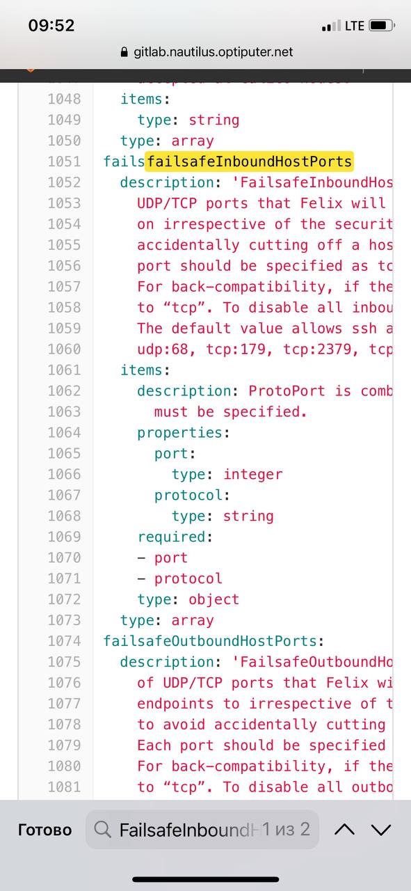This screenshot has height=891, width=411.
Task: Tap the battery indicator in status bar
Action: pyautogui.click(x=381, y=26)
